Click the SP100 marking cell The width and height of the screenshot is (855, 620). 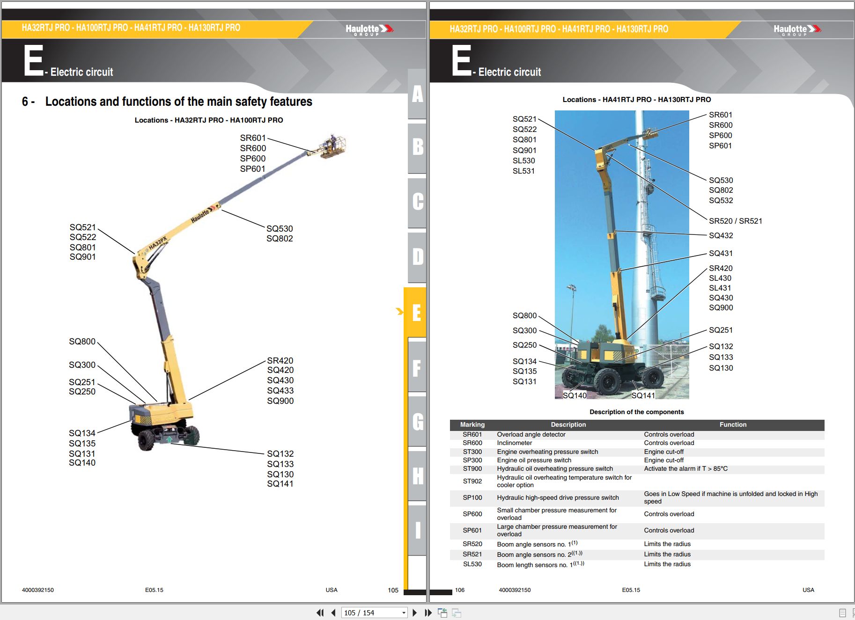[x=472, y=498]
